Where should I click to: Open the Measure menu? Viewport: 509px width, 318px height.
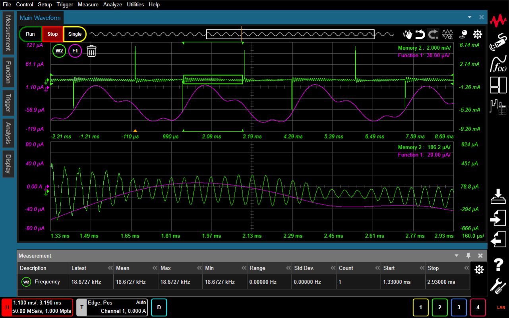point(88,5)
